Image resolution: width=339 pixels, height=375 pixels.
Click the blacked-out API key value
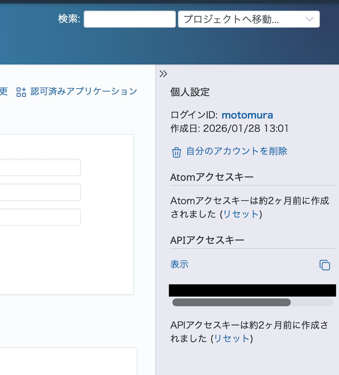(252, 290)
